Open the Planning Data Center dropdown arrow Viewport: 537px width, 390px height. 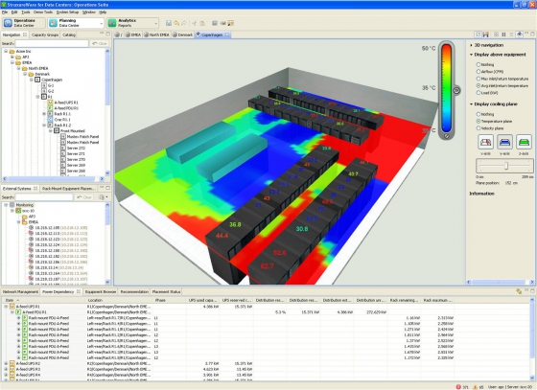102,23
